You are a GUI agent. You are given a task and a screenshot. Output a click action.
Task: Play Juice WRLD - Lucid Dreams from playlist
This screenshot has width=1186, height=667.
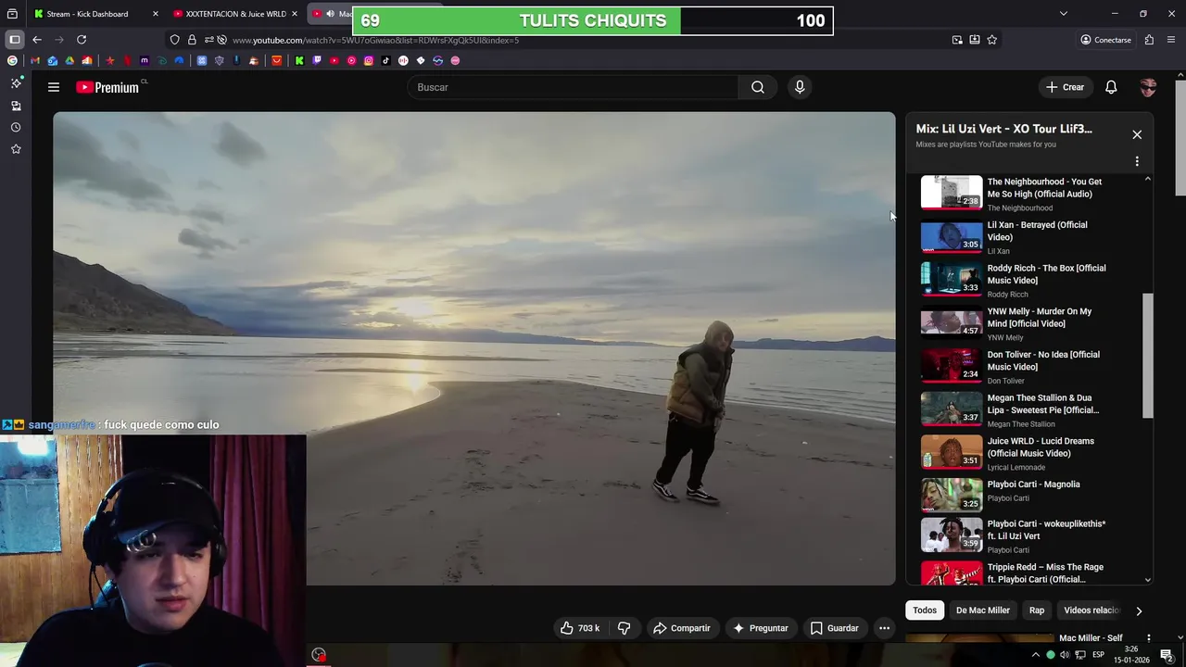click(x=1014, y=453)
